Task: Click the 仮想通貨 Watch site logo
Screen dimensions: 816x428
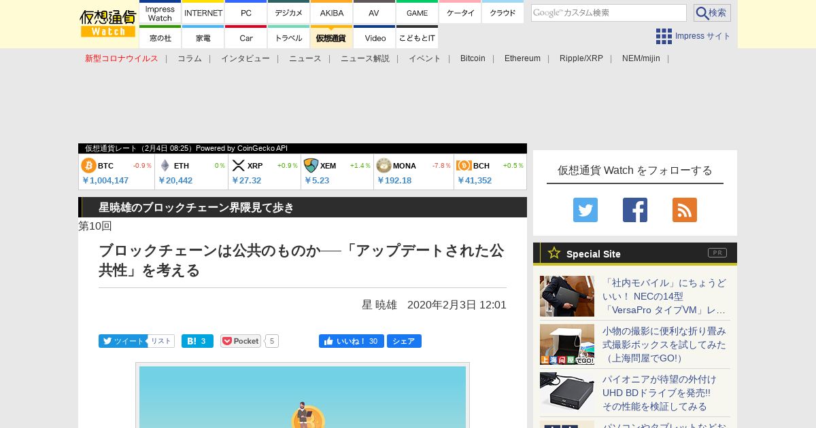Action: [108, 24]
